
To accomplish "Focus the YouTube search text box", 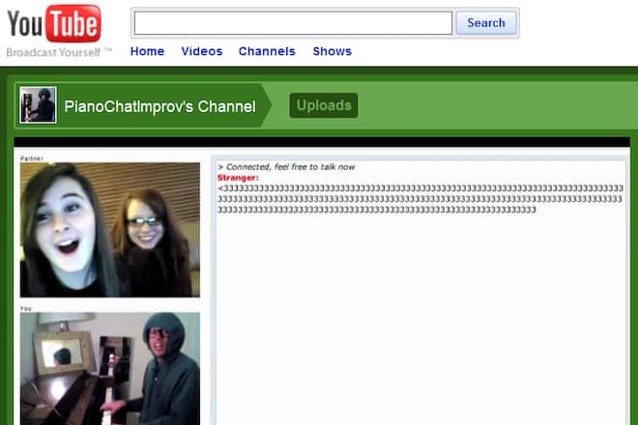I will (293, 23).
